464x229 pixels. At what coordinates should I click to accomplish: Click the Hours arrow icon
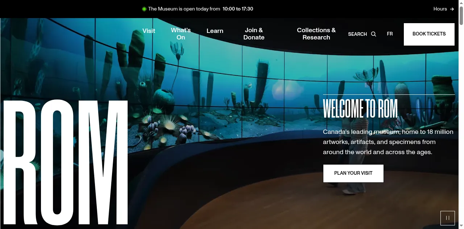pyautogui.click(x=452, y=9)
